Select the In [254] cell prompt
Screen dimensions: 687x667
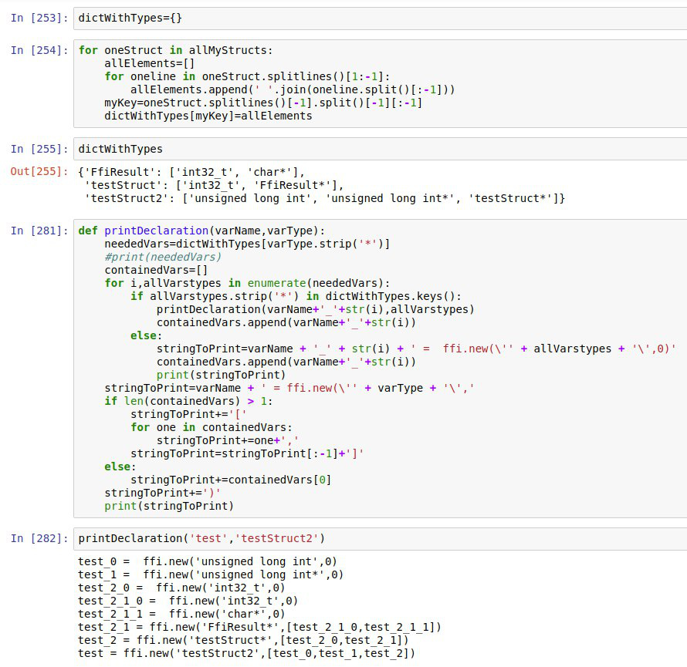point(39,51)
